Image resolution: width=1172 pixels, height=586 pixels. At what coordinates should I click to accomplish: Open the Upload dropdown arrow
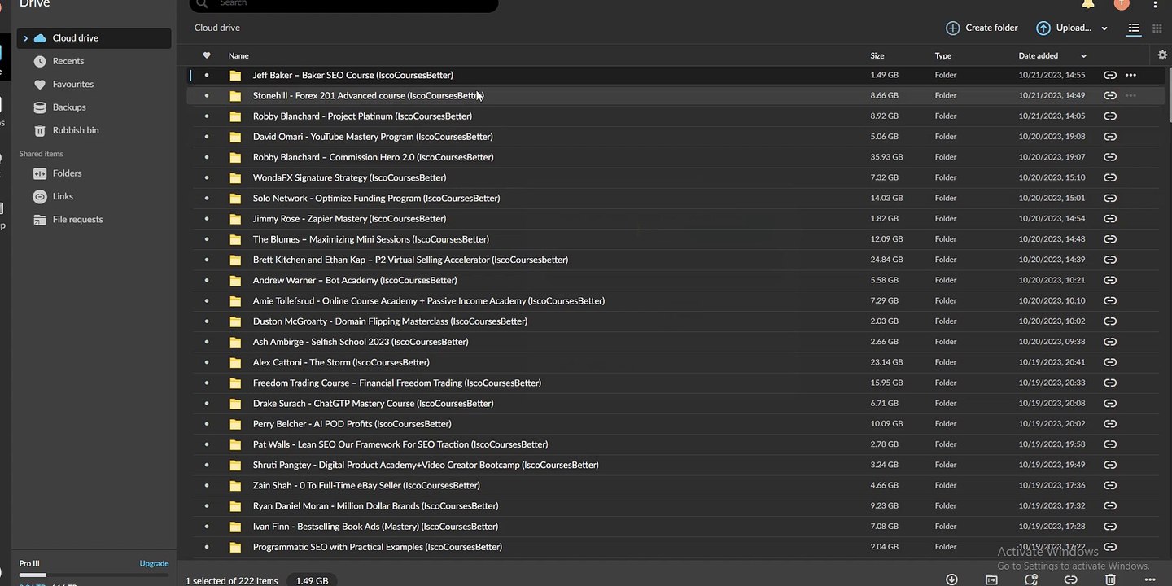[x=1104, y=28]
